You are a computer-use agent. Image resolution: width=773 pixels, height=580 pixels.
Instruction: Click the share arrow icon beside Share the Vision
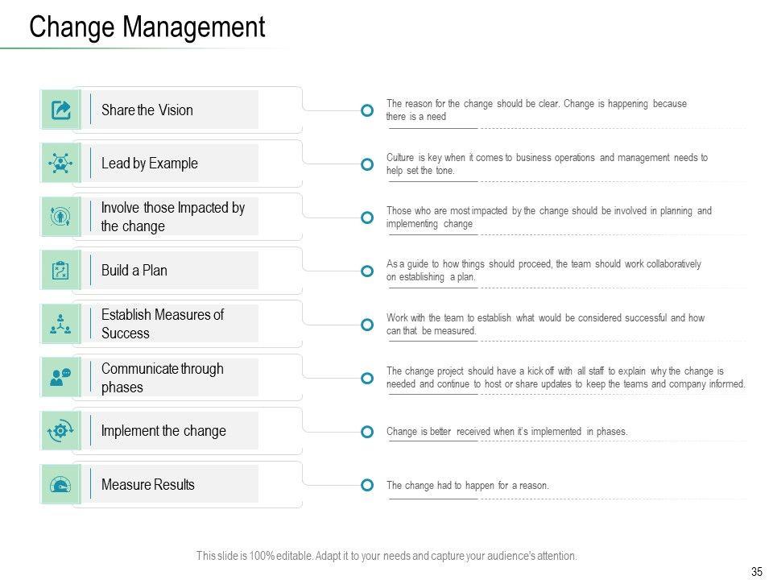point(60,110)
